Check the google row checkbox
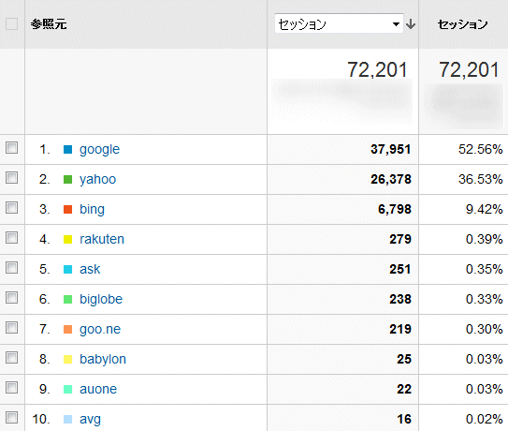This screenshot has width=508, height=431. coord(11,148)
